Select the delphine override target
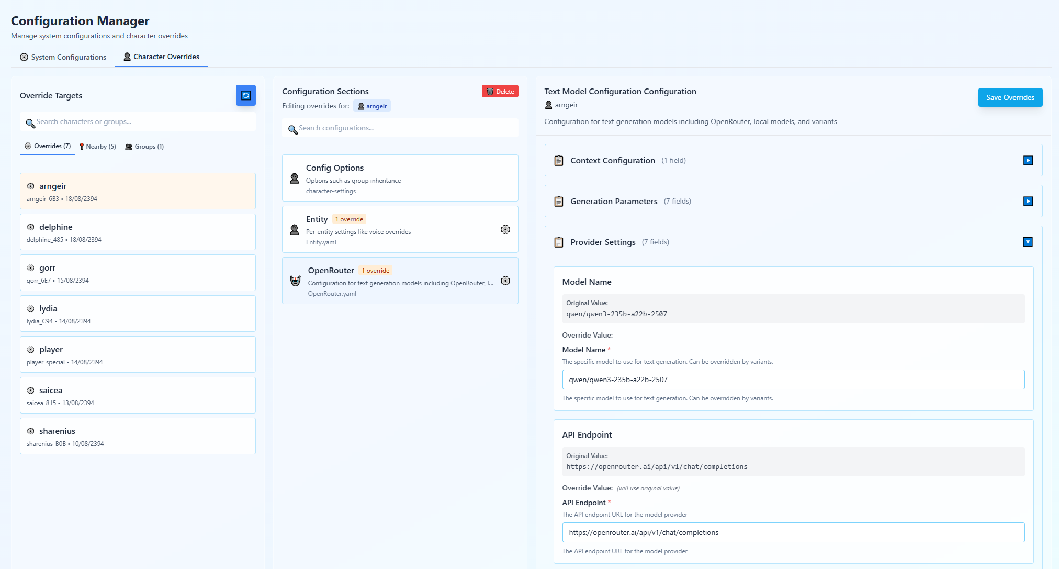Screen dimensions: 1059x569 coord(138,232)
